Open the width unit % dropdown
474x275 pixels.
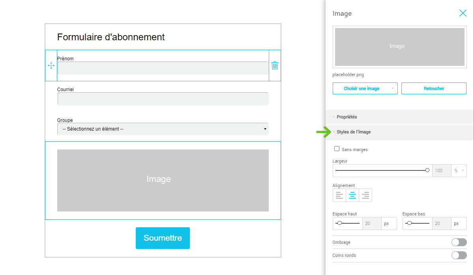point(459,170)
